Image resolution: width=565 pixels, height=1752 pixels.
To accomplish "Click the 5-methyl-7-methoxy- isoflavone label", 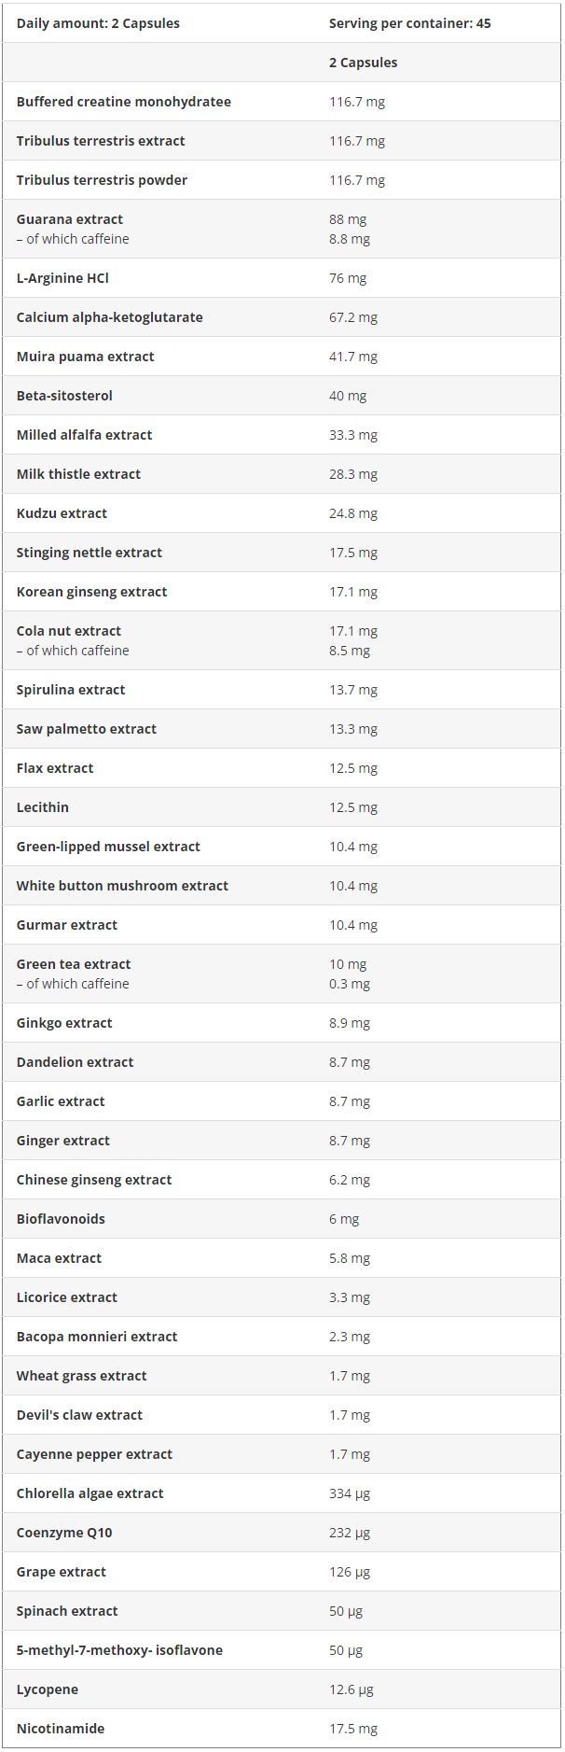I will tap(119, 1650).
